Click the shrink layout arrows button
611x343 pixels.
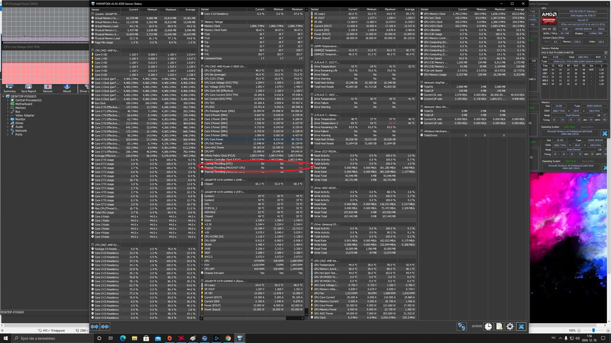click(x=105, y=327)
